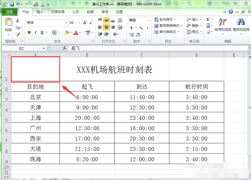
Task: Switch to the 插入 ribbon tab
Action: 40,12
